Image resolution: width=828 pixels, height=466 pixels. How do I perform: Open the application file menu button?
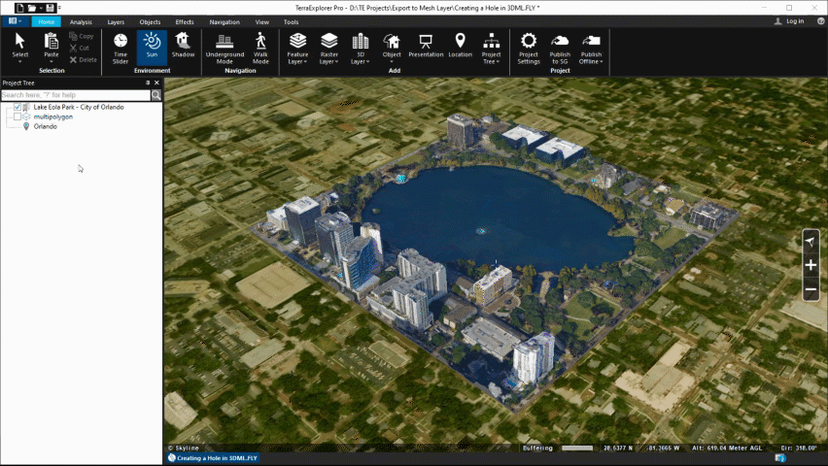pos(15,21)
